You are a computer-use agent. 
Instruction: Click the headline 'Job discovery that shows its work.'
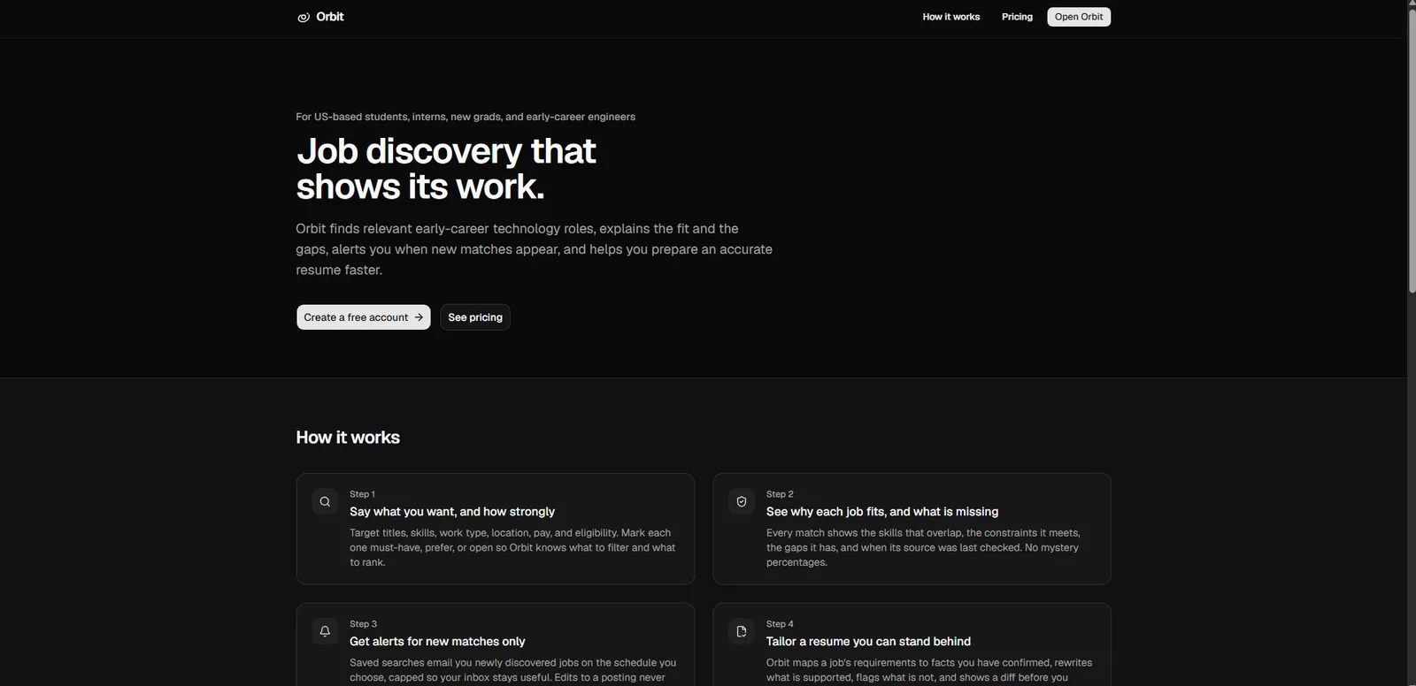(446, 169)
